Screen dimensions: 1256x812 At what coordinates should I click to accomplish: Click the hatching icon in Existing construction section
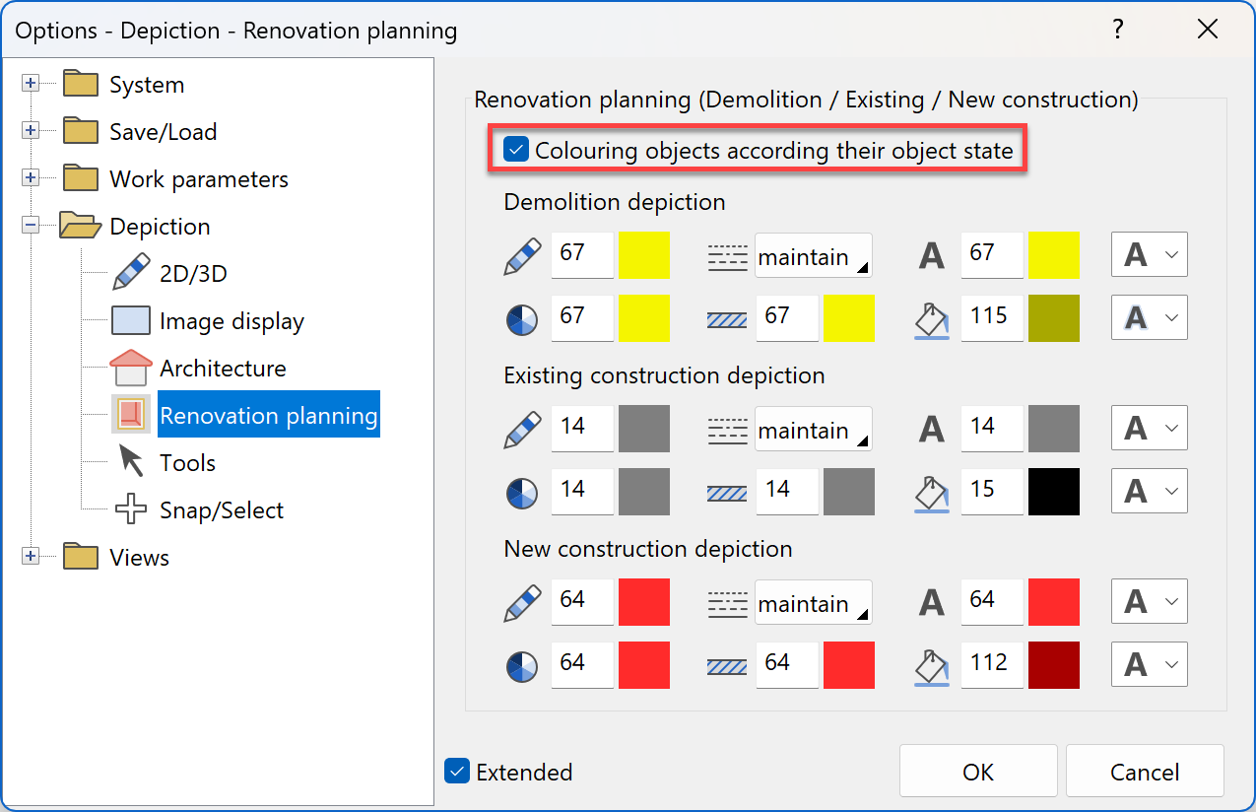pyautogui.click(x=727, y=492)
